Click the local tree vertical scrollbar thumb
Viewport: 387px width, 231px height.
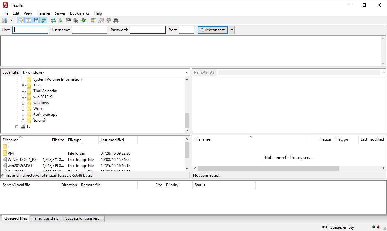[187, 120]
